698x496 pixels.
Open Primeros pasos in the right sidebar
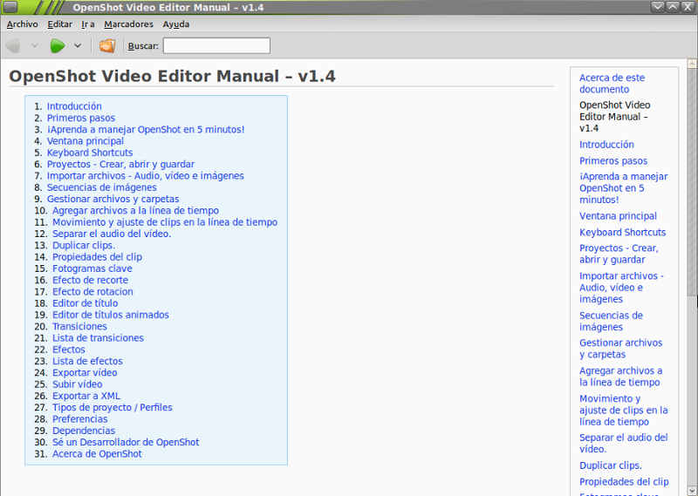pos(613,160)
